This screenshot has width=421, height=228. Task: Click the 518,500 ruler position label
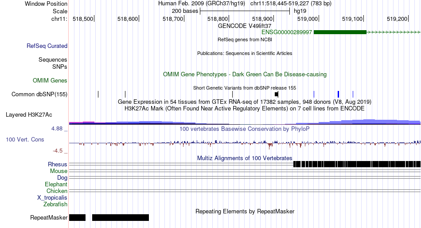pyautogui.click(x=83, y=19)
